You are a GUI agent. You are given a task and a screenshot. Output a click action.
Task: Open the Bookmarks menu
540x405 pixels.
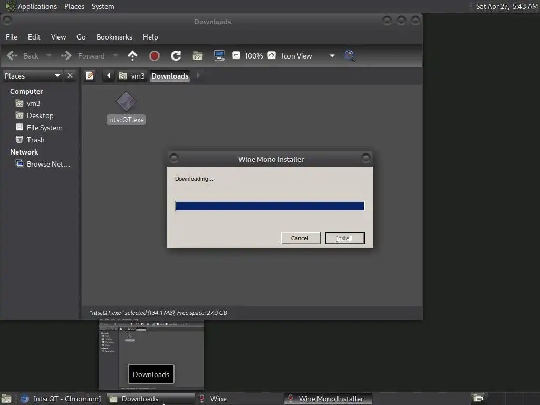tap(114, 37)
